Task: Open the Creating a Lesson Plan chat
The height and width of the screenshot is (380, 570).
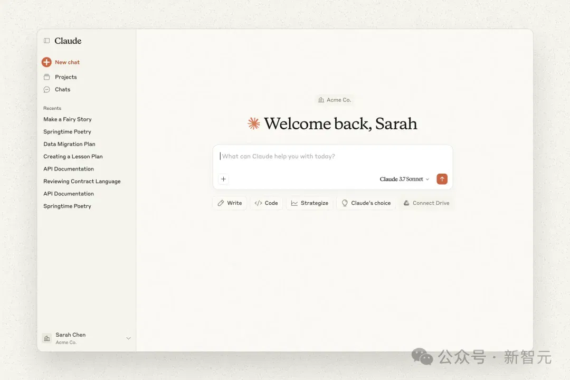Action: (x=73, y=156)
